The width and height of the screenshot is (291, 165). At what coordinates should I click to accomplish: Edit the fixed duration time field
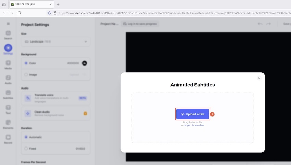[80, 149]
